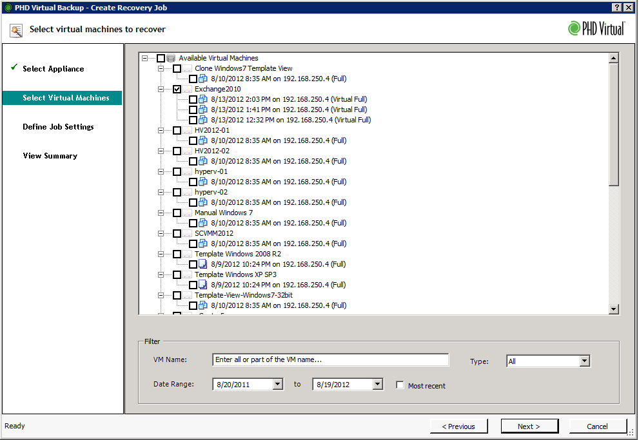639x440 pixels.
Task: Click the Ready status bar text
Action: (15, 426)
